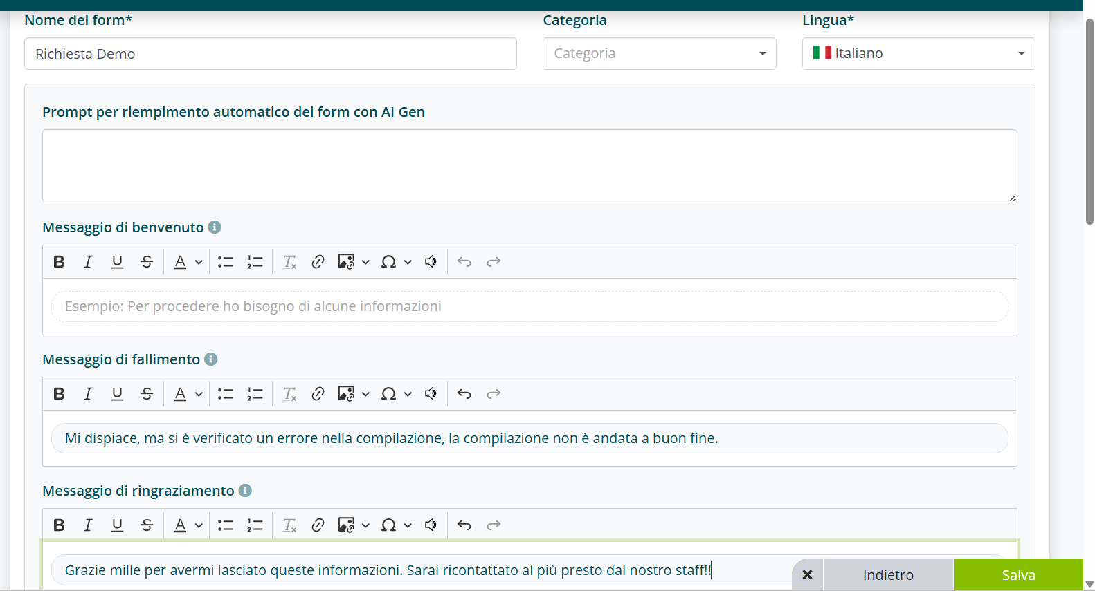Image resolution: width=1095 pixels, height=591 pixels.
Task: Toggle Italic in Messaggio di ringraziamento toolbar
Action: click(x=88, y=525)
